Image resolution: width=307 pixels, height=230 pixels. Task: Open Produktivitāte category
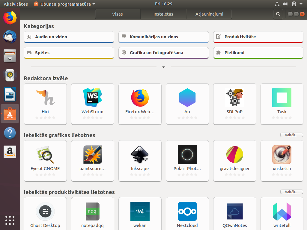(x=258, y=37)
